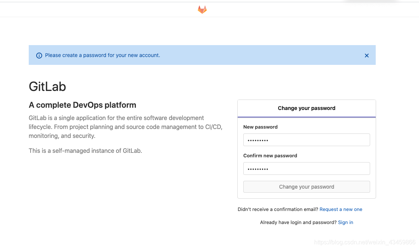This screenshot has width=419, height=249.
Task: Dismiss the password alert banner
Action: (x=367, y=56)
